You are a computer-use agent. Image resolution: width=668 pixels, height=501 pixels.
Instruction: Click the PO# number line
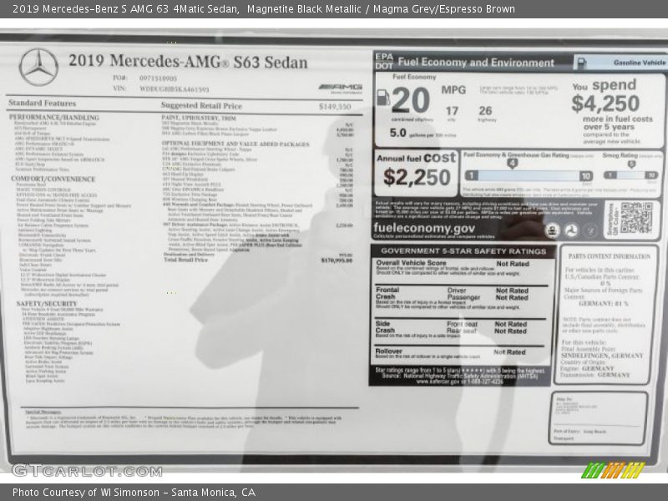pos(144,78)
